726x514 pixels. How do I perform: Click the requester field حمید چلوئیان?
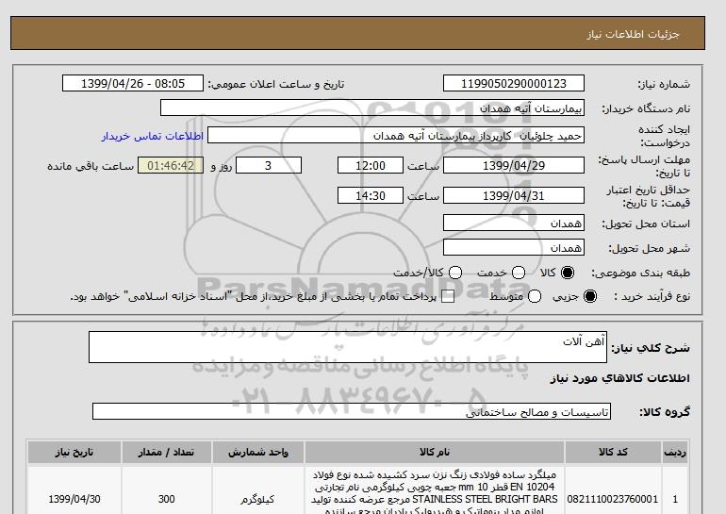396,136
